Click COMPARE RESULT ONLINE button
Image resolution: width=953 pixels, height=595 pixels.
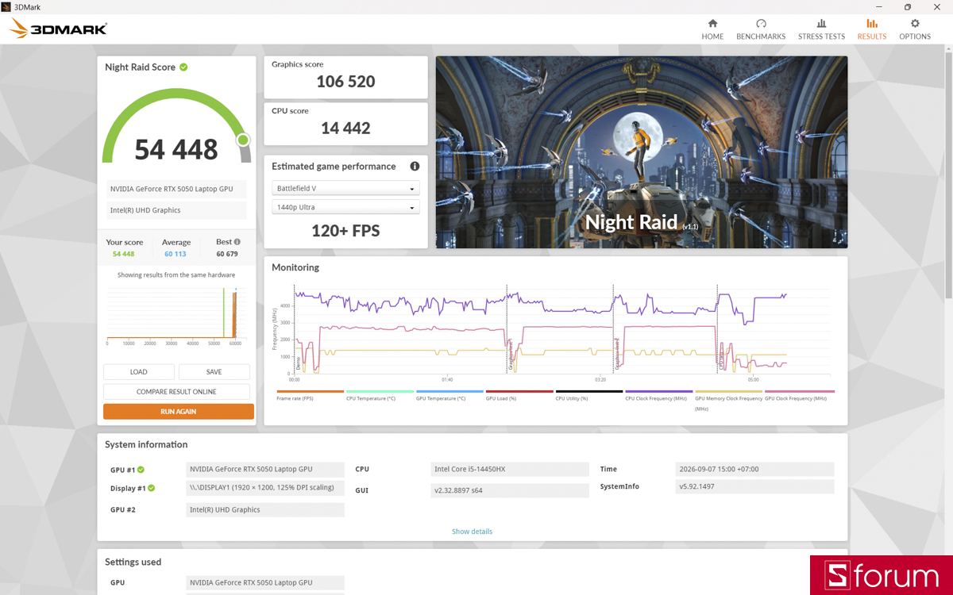point(176,392)
